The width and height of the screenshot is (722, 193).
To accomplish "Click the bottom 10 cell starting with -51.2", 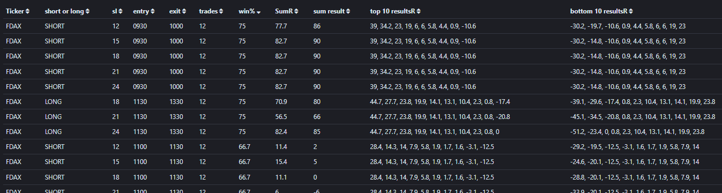I will (637, 131).
